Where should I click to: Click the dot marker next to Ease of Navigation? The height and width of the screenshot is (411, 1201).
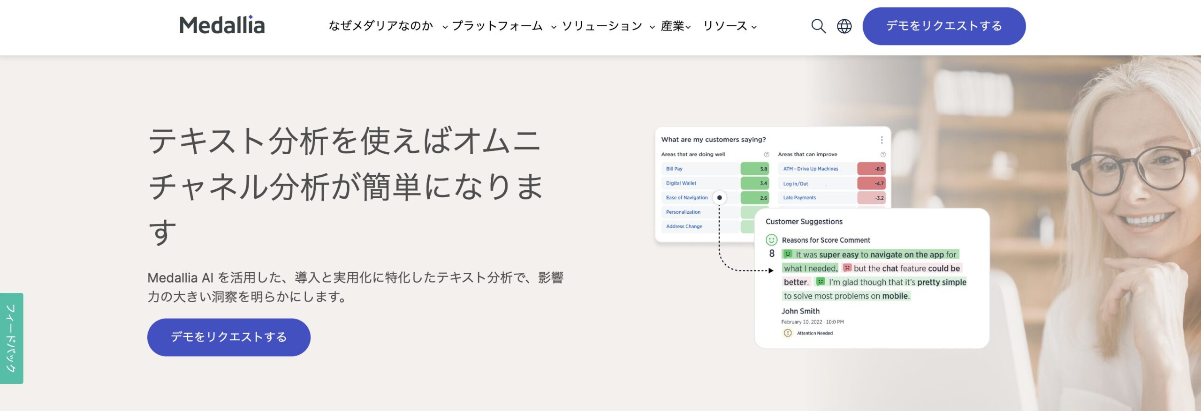pyautogui.click(x=719, y=198)
